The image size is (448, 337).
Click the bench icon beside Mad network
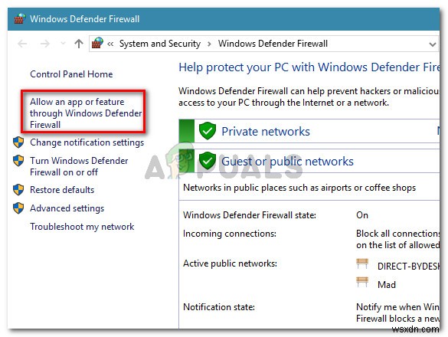click(362, 283)
